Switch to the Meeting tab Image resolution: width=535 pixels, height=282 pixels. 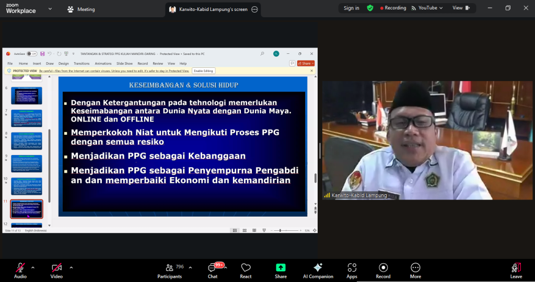81,9
